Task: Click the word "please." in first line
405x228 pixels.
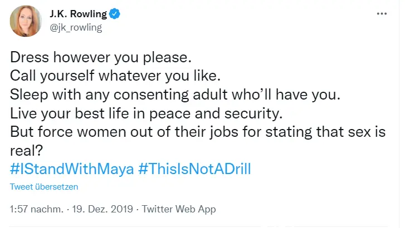Action: [167, 58]
